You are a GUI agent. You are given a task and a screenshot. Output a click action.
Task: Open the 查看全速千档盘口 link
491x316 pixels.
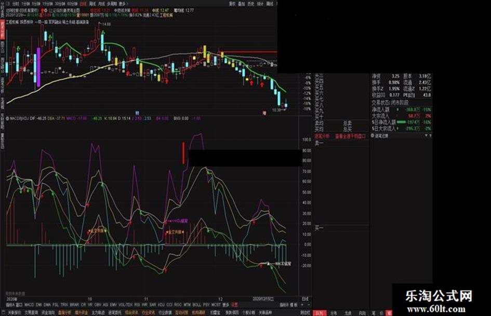[350, 136]
